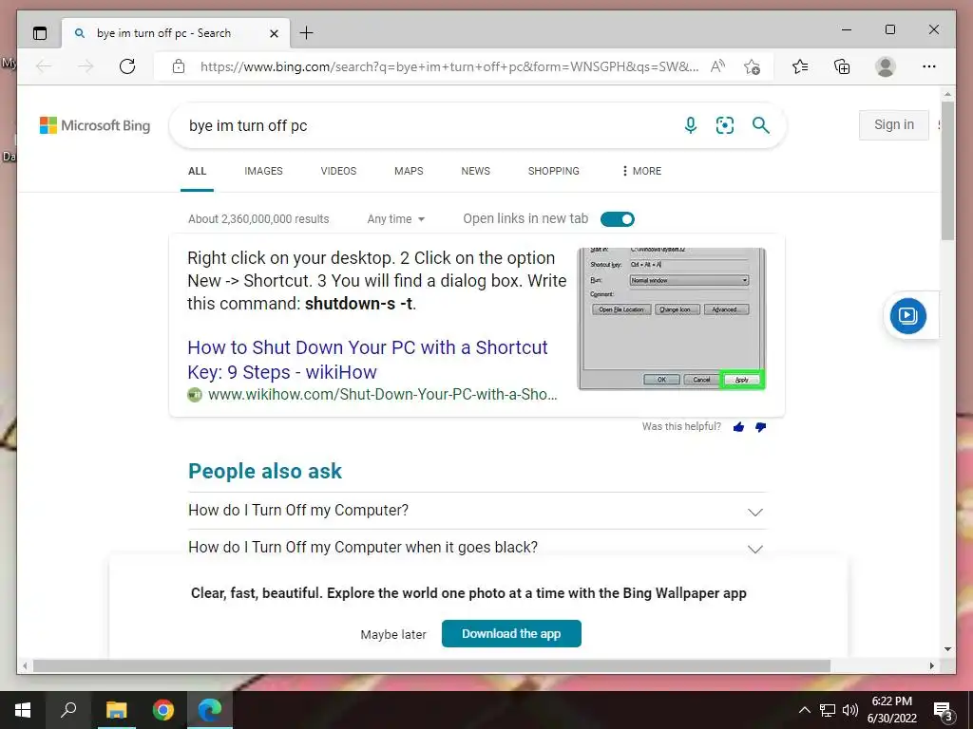Go back to the previous page

point(44,66)
